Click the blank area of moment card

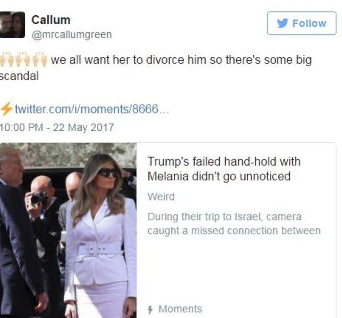coord(236,268)
